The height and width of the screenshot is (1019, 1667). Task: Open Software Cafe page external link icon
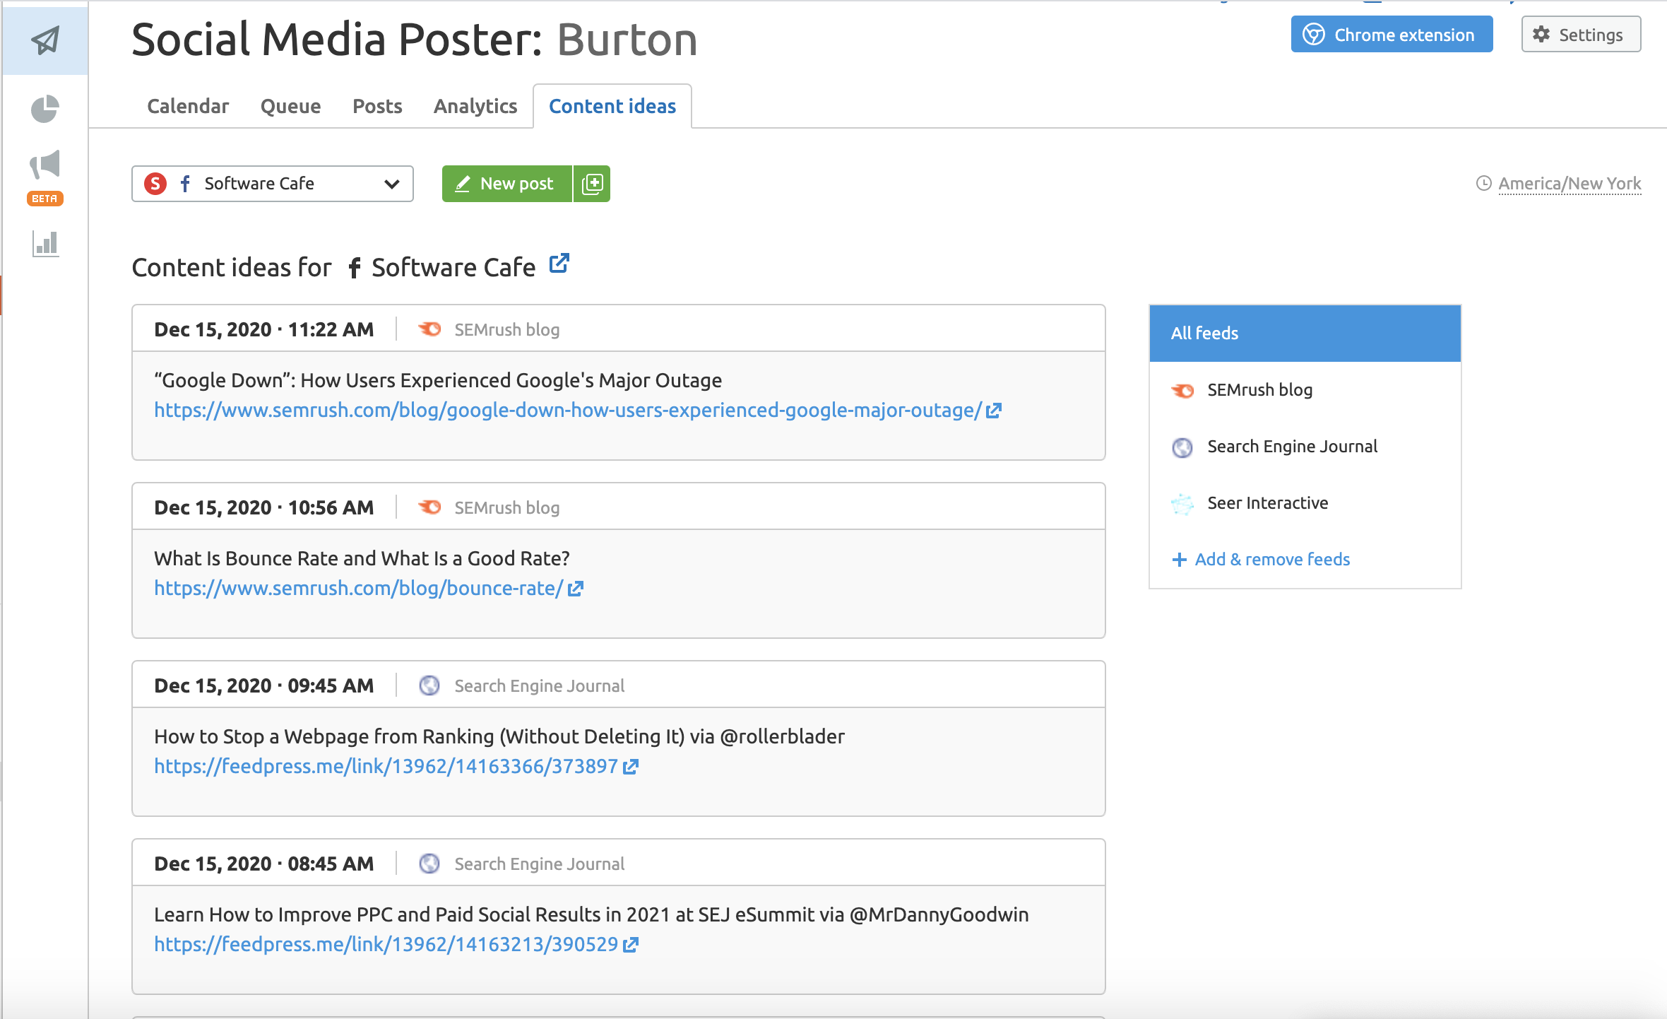559,264
